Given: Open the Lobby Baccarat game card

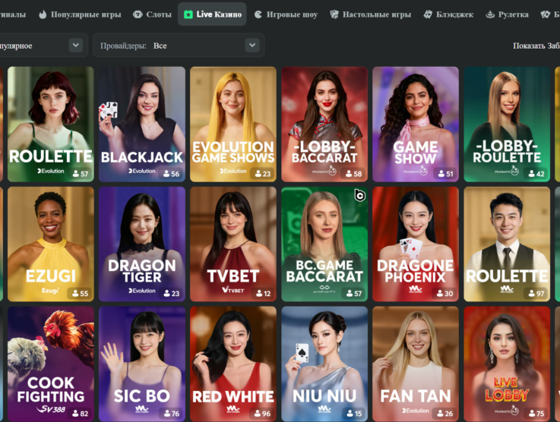Looking at the screenshot, I should [324, 124].
